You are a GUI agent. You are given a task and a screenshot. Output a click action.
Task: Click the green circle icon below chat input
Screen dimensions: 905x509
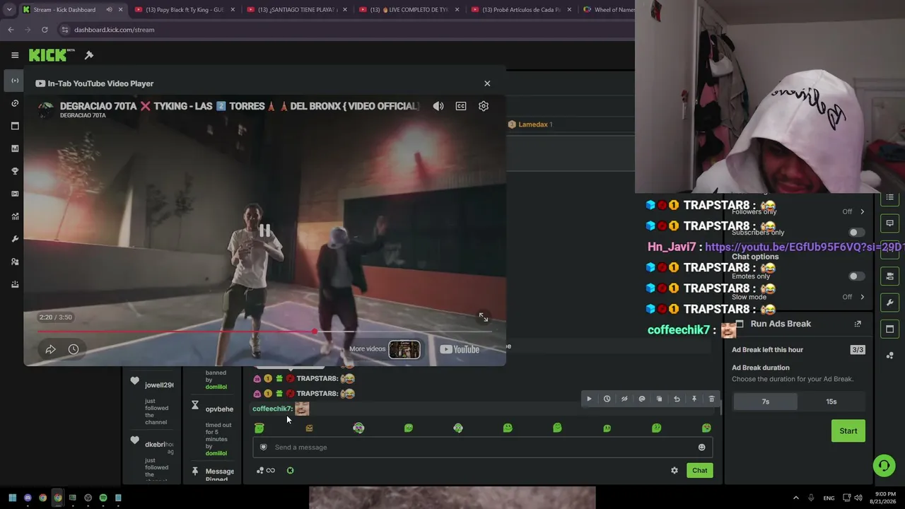(290, 471)
